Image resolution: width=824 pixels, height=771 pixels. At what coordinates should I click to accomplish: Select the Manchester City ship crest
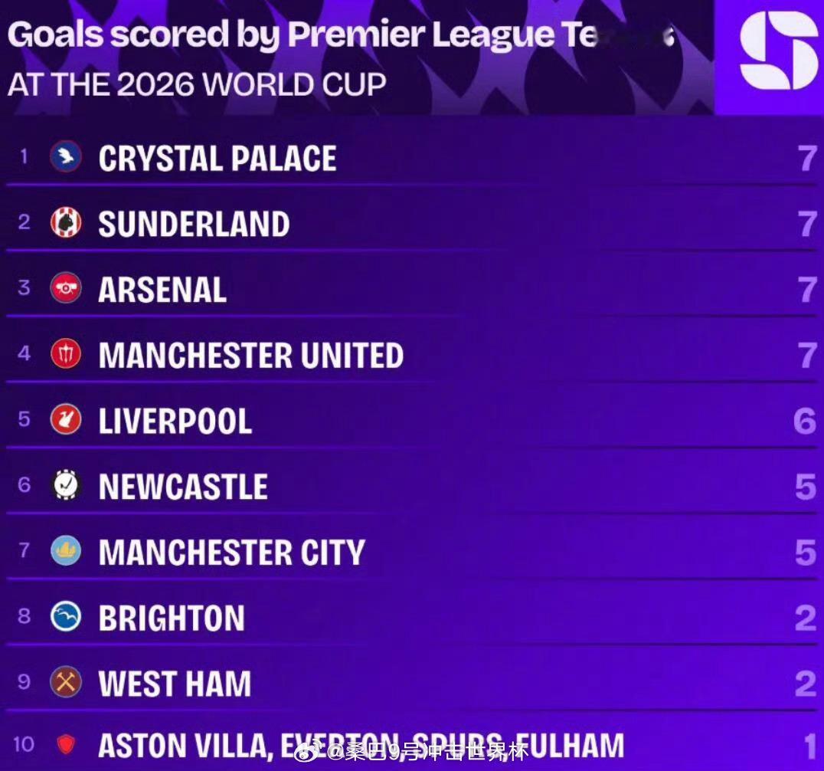66,550
